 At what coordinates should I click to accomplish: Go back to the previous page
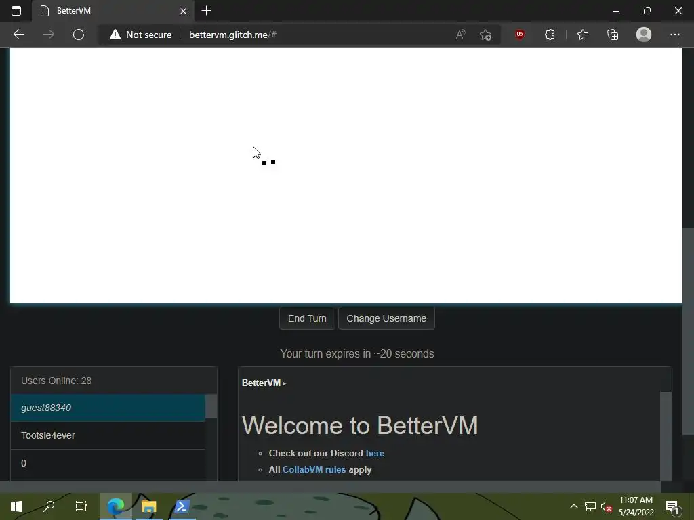click(x=18, y=35)
